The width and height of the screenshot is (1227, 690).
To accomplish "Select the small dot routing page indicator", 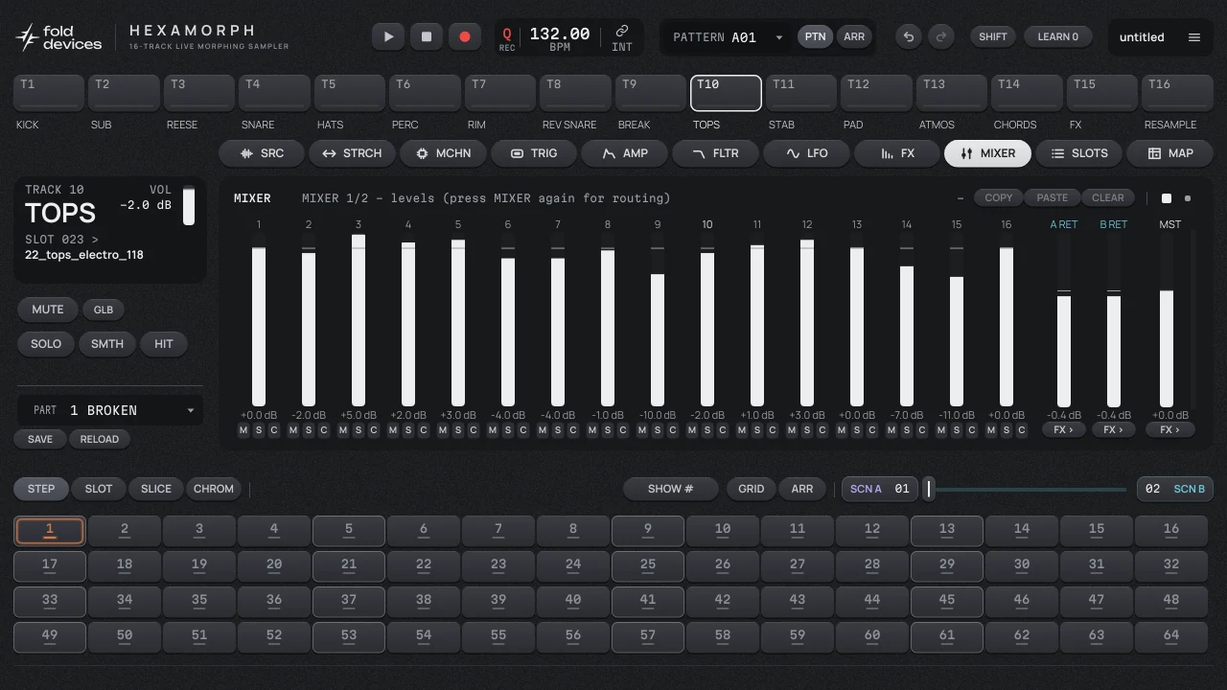I will click(1188, 198).
